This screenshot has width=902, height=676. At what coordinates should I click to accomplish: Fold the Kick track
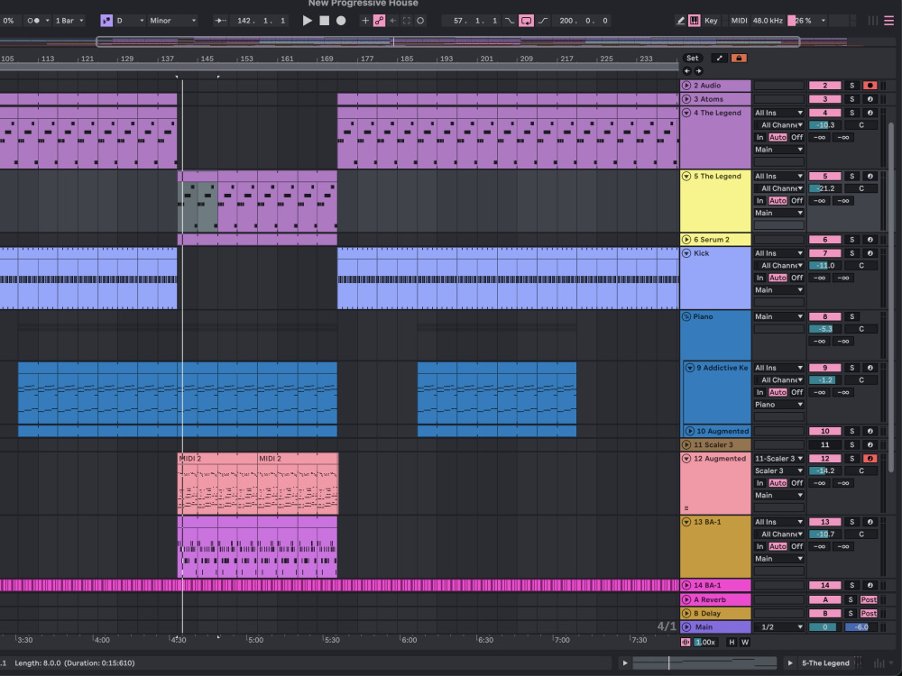point(686,253)
